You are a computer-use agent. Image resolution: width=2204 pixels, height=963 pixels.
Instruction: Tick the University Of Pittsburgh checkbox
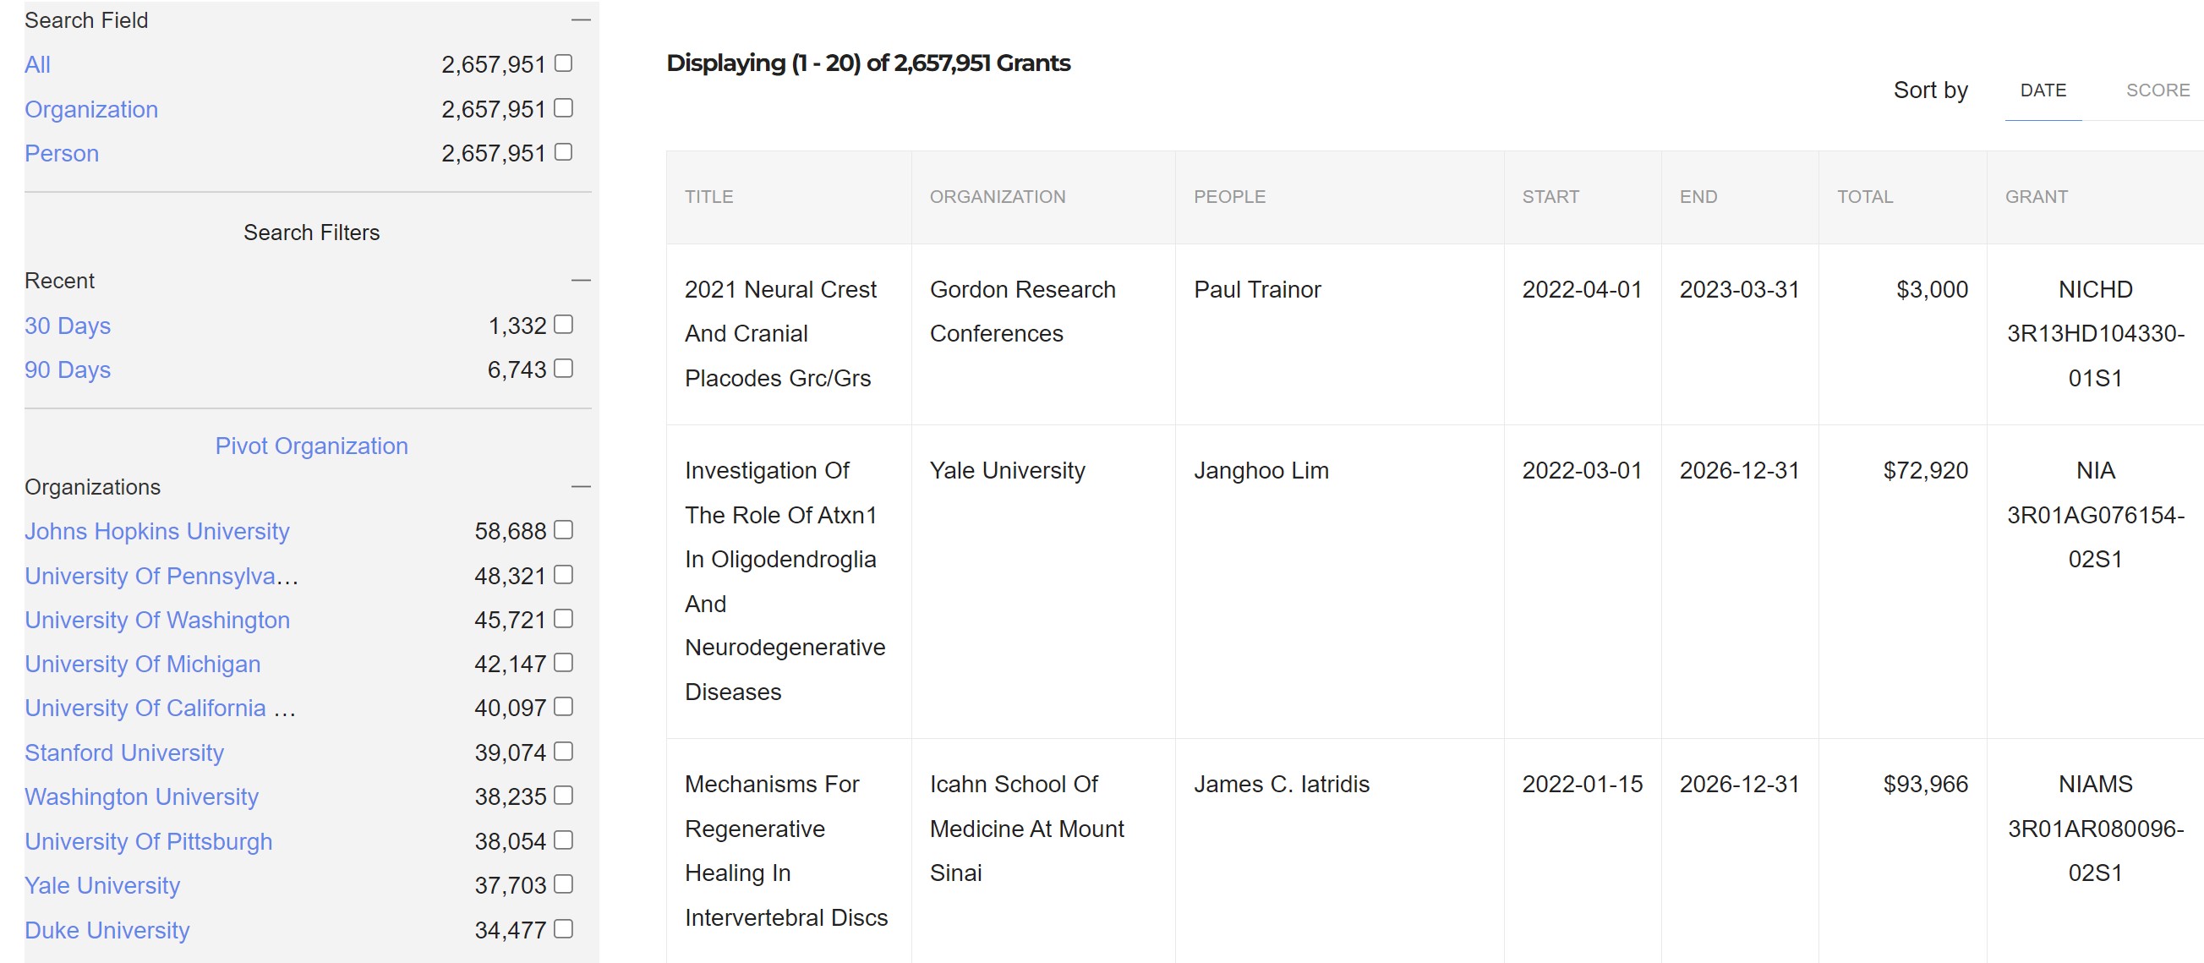pos(563,840)
